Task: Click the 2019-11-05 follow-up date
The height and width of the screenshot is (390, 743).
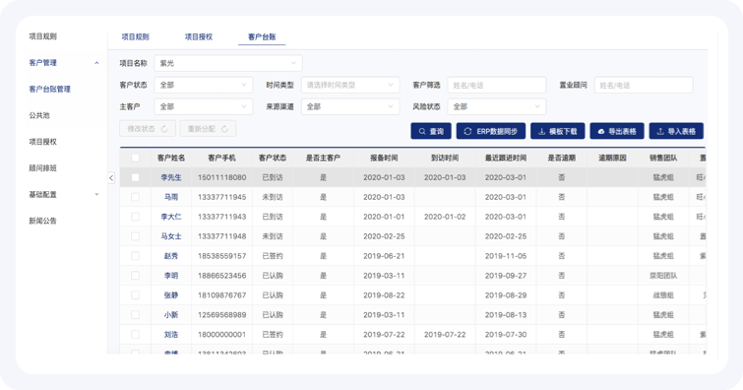Action: pos(506,256)
